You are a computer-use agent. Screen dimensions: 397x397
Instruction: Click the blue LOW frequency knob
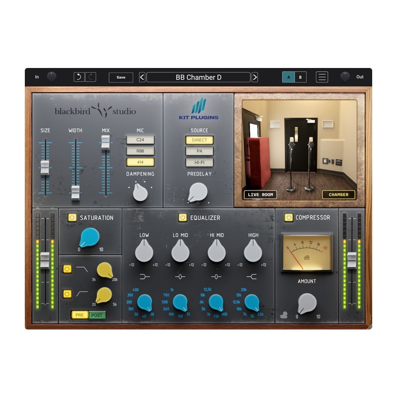[x=144, y=303]
